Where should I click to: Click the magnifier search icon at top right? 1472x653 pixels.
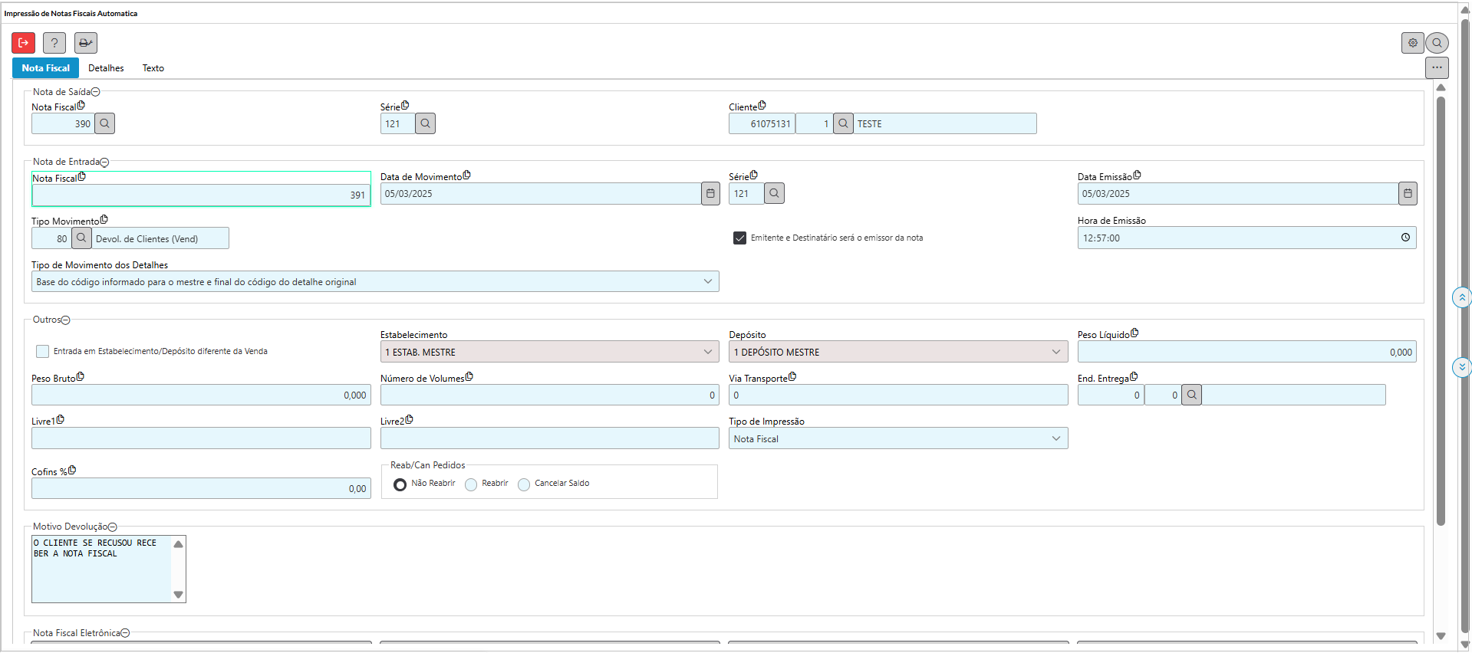(1437, 43)
